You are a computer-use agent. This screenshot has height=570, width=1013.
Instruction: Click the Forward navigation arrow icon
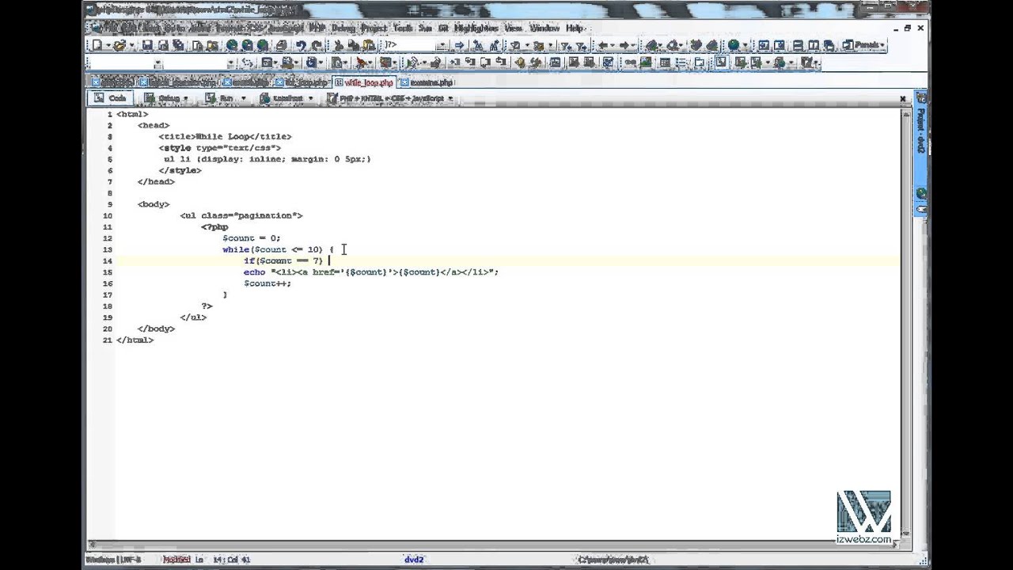(x=624, y=45)
